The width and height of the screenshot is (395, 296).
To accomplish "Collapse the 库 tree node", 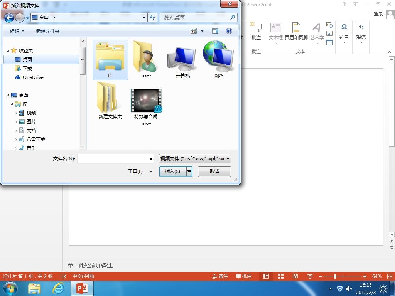I will [12, 104].
